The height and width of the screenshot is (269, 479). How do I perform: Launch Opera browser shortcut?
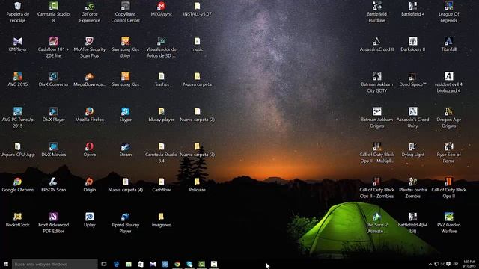coord(90,149)
